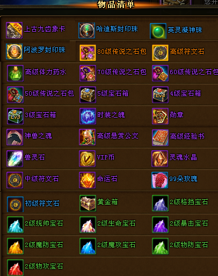Click the 2级暴击宝石 item name
The height and width of the screenshot is (276, 218).
tap(189, 223)
